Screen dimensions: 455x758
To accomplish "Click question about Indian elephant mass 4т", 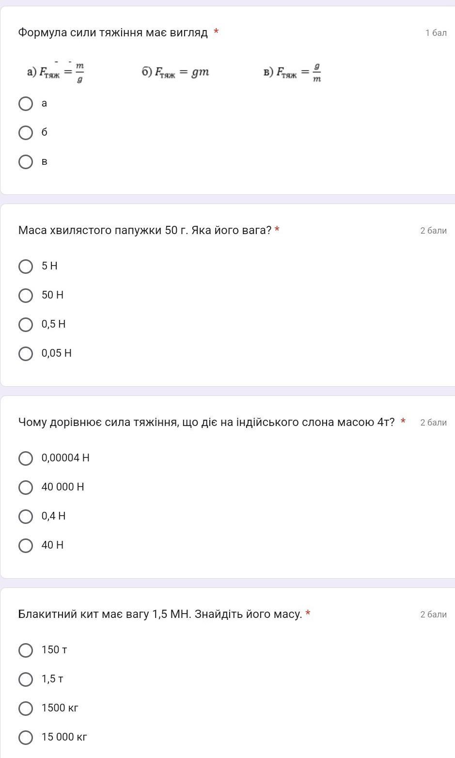I will coord(206,422).
